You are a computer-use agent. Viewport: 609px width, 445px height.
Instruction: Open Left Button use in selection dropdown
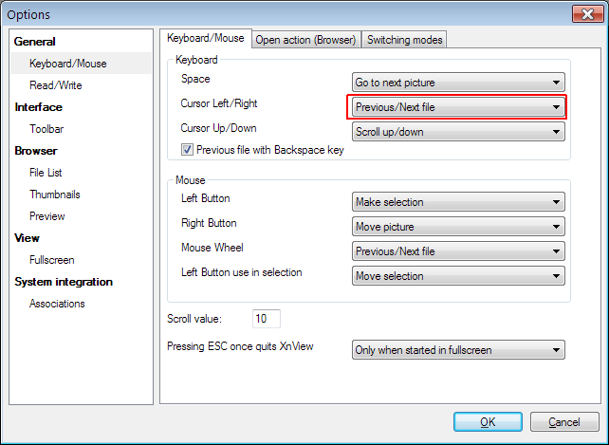point(458,276)
